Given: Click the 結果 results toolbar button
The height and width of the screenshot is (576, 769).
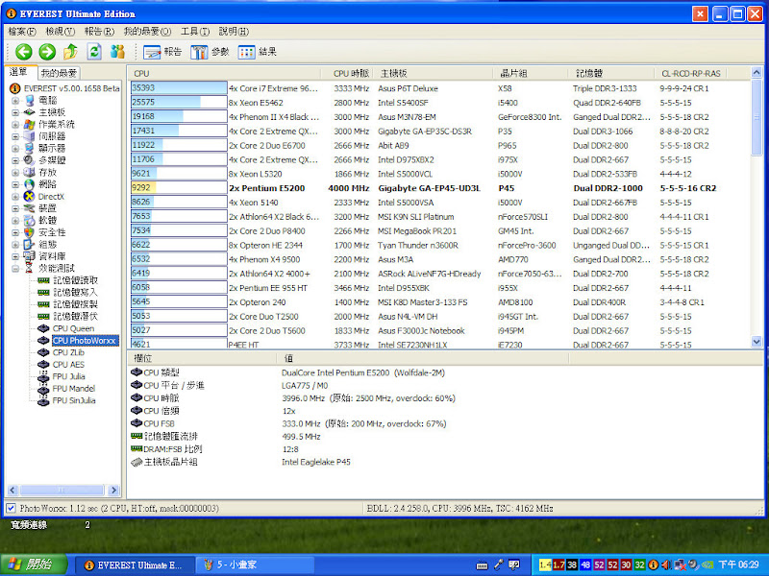Looking at the screenshot, I should [258, 52].
